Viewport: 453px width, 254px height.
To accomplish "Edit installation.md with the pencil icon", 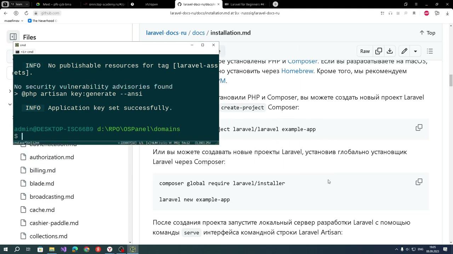I will (x=404, y=51).
